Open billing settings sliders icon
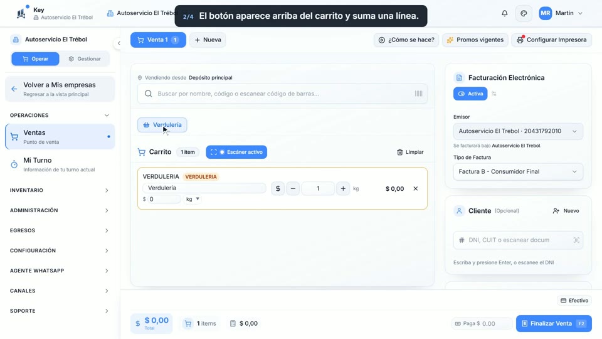The image size is (602, 339). click(494, 94)
